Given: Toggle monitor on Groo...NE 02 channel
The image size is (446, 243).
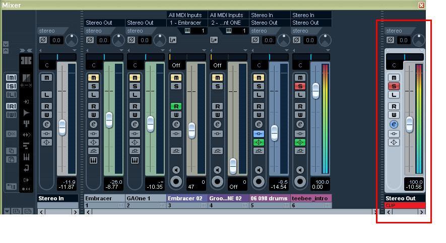Looking at the screenshot, I should pos(217,170).
